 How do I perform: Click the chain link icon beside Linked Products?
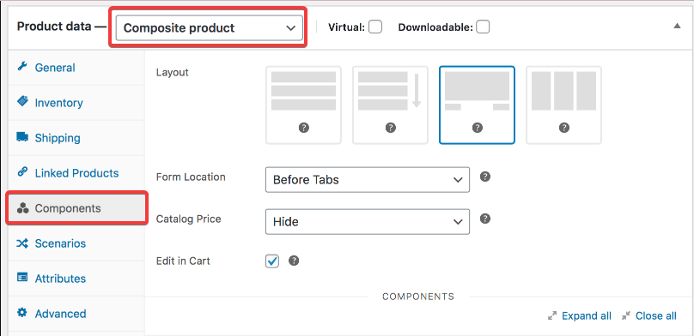coord(22,171)
